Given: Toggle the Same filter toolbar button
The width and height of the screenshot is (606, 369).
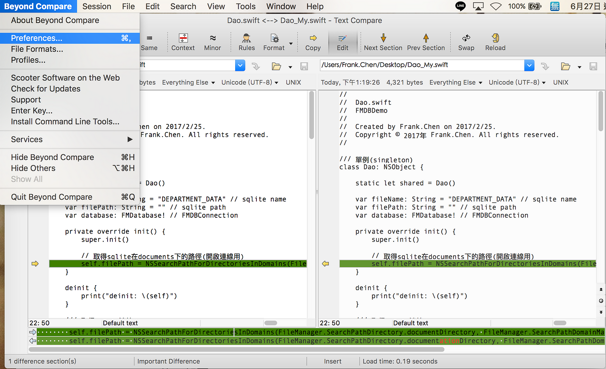Looking at the screenshot, I should click(149, 42).
